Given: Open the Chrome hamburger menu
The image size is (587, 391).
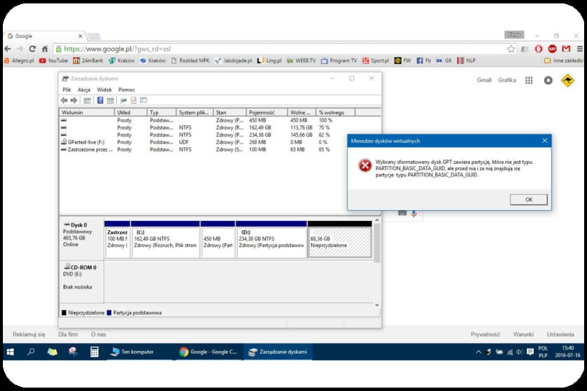Looking at the screenshot, I should click(578, 49).
